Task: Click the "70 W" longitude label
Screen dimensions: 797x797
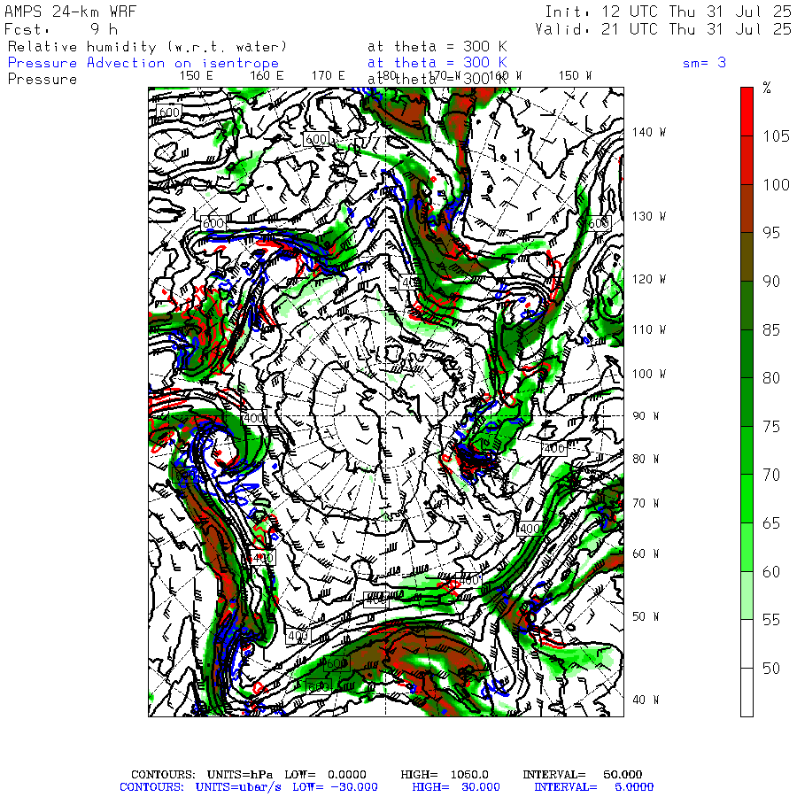Action: coord(646,503)
